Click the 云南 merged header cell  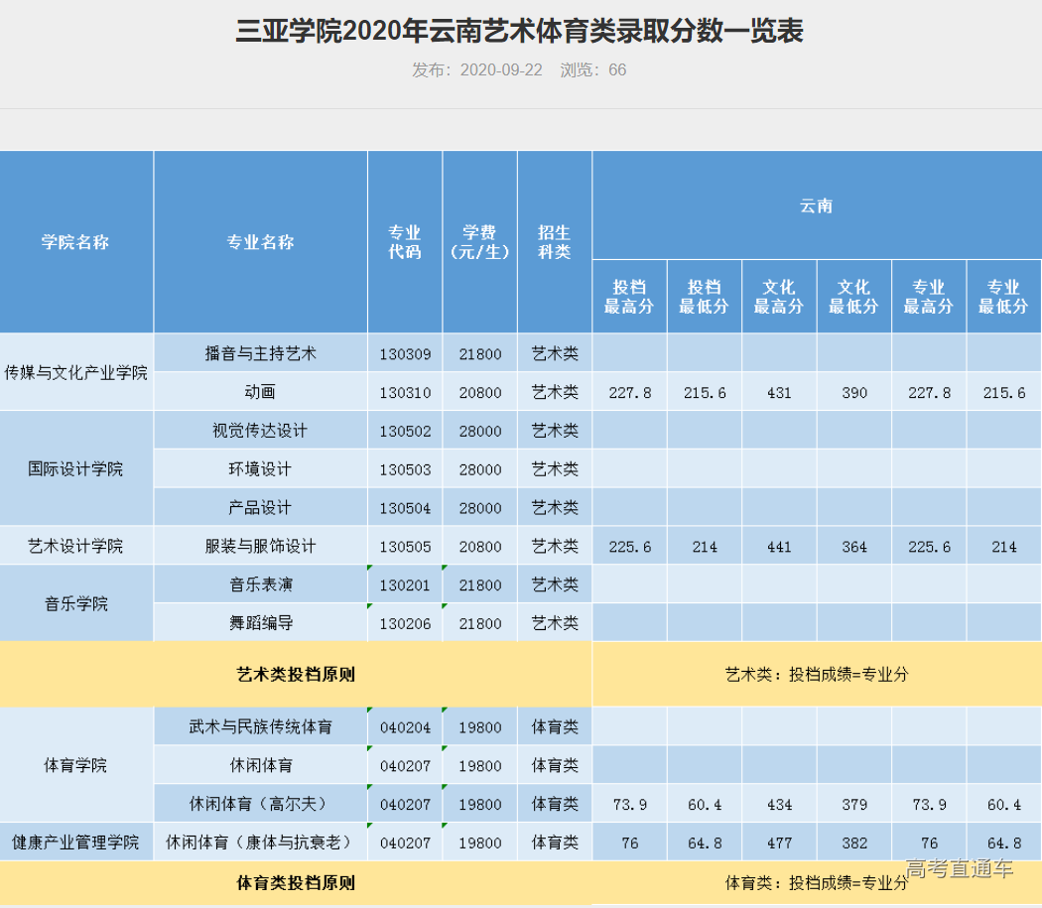817,205
